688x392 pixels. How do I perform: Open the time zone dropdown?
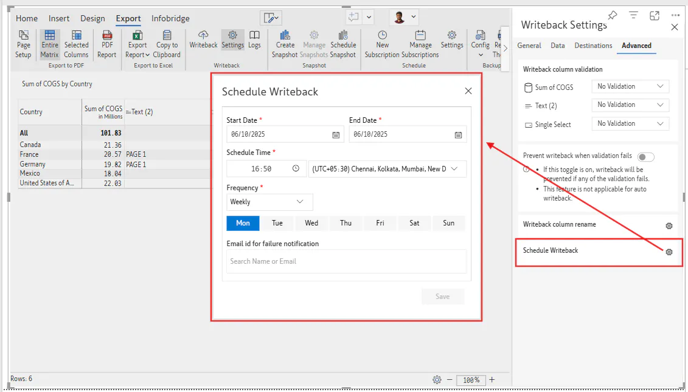pyautogui.click(x=387, y=169)
